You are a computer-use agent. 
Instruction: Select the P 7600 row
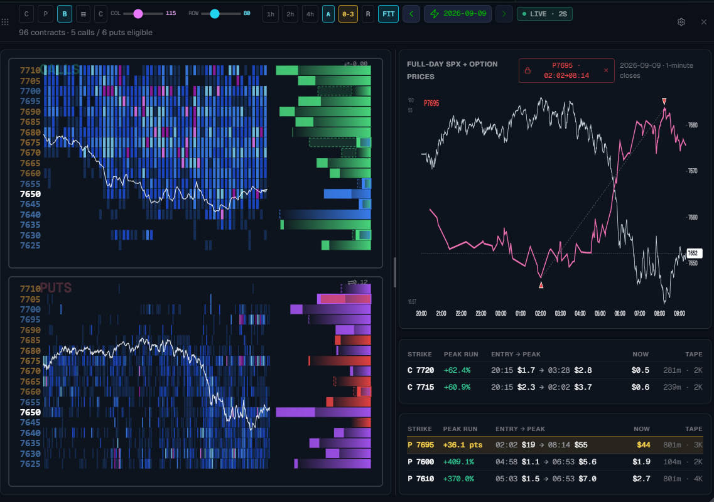(554, 461)
